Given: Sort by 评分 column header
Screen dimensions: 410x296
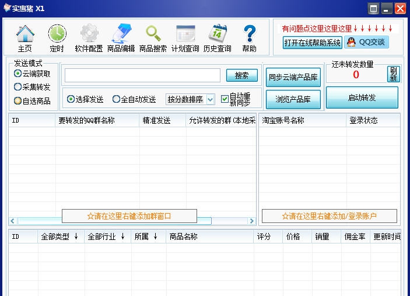Looking at the screenshot, I should [x=268, y=236].
